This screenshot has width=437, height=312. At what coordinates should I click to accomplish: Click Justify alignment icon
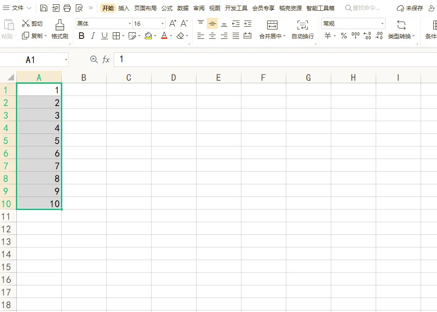[x=236, y=36]
